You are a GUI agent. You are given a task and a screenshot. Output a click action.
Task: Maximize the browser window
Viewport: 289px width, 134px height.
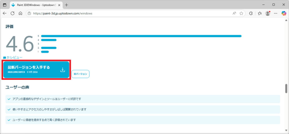(x=273, y=4)
